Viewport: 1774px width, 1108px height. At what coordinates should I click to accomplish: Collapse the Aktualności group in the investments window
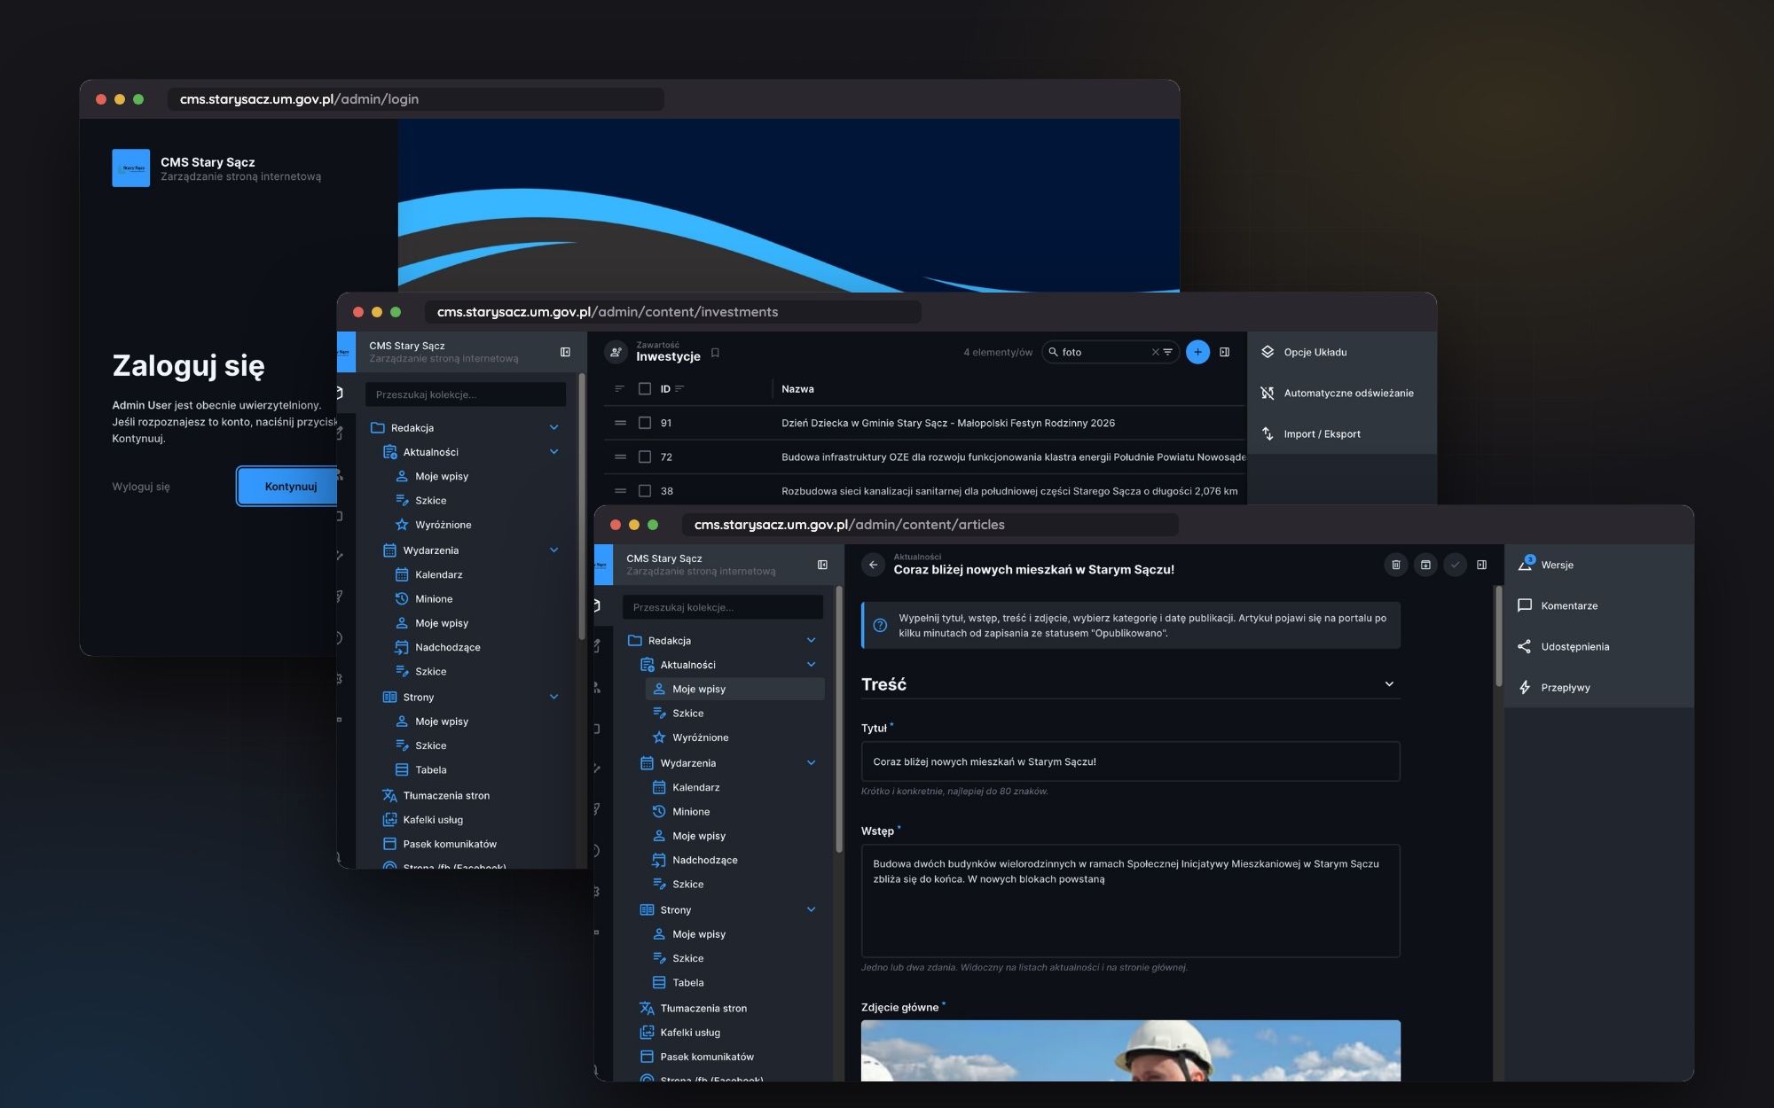(553, 451)
